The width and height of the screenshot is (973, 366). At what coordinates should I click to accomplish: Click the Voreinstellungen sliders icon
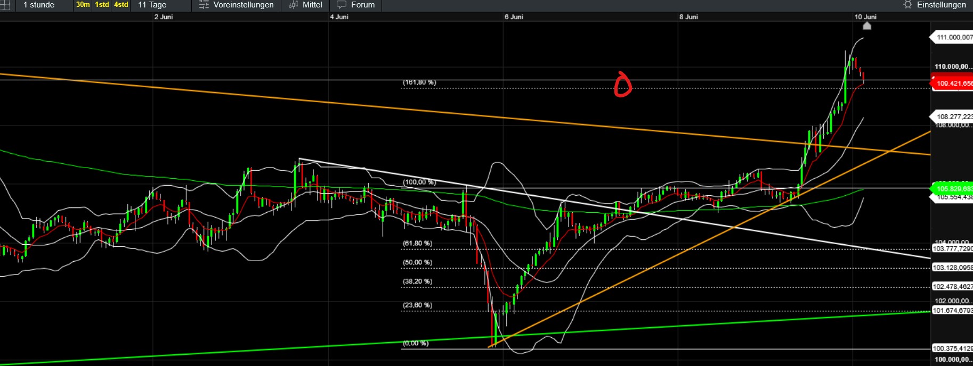pos(204,5)
